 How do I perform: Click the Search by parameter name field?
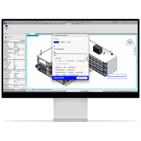pyautogui.click(x=70, y=64)
